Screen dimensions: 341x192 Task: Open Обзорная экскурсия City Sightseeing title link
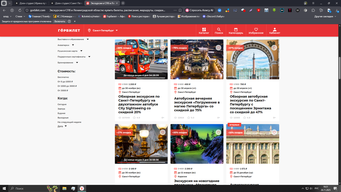(x=139, y=104)
